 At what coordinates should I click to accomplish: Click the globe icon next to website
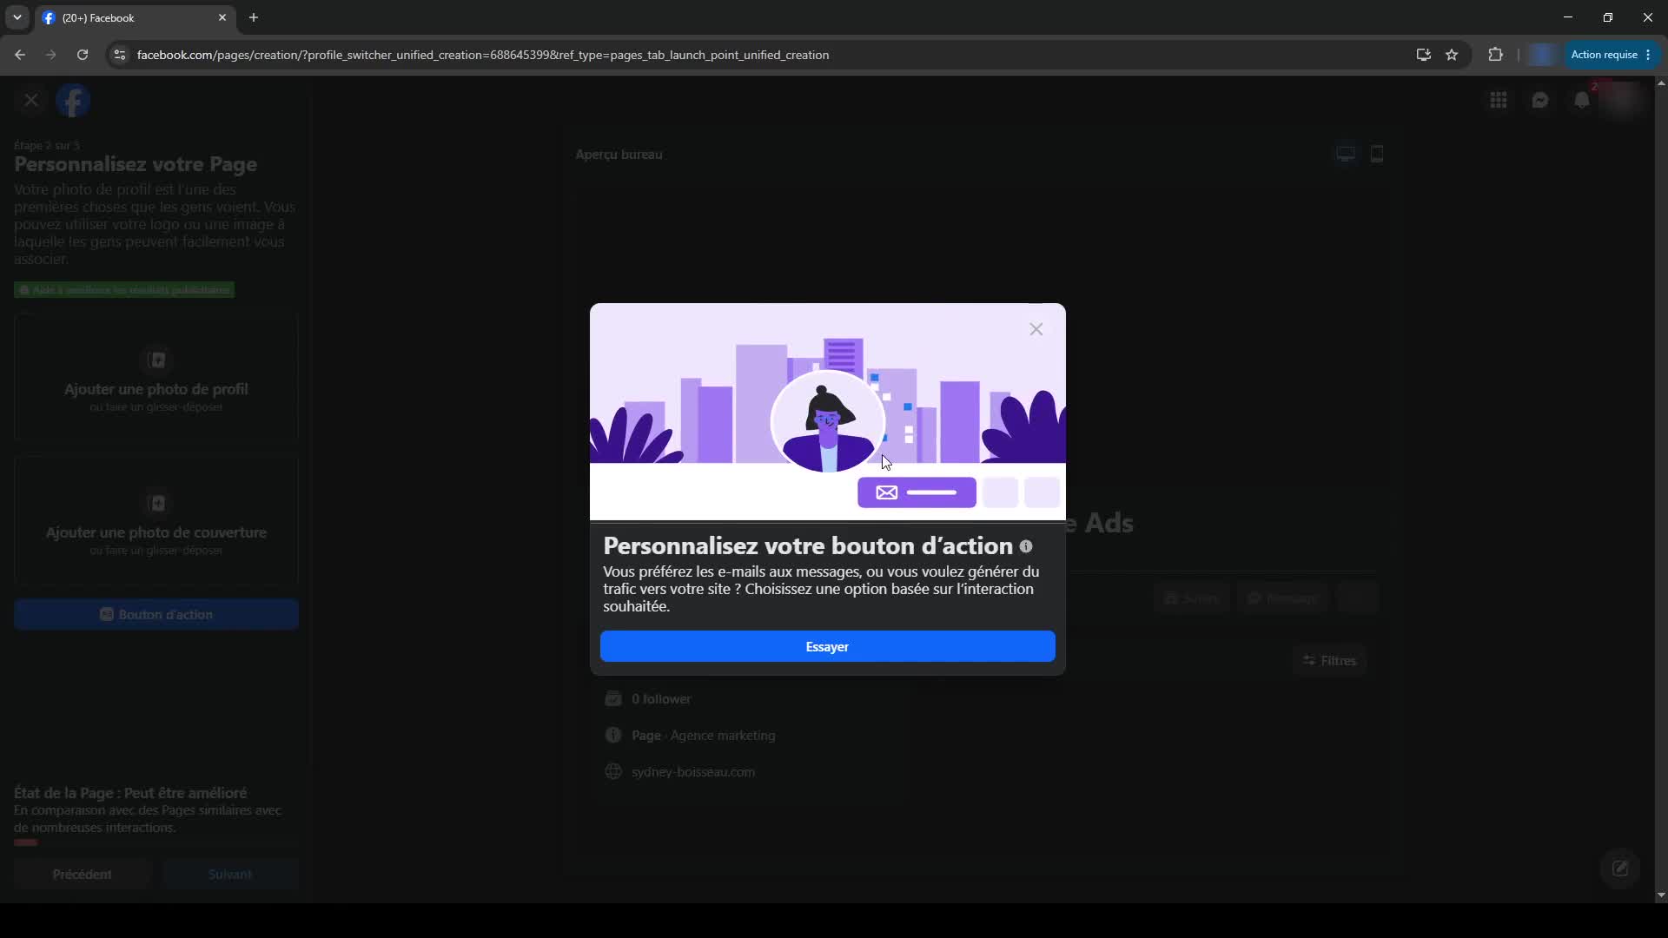pyautogui.click(x=613, y=771)
